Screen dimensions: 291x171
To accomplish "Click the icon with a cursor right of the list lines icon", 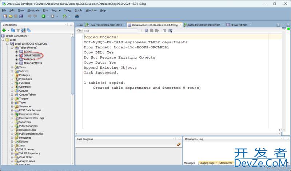I will 170,31.
